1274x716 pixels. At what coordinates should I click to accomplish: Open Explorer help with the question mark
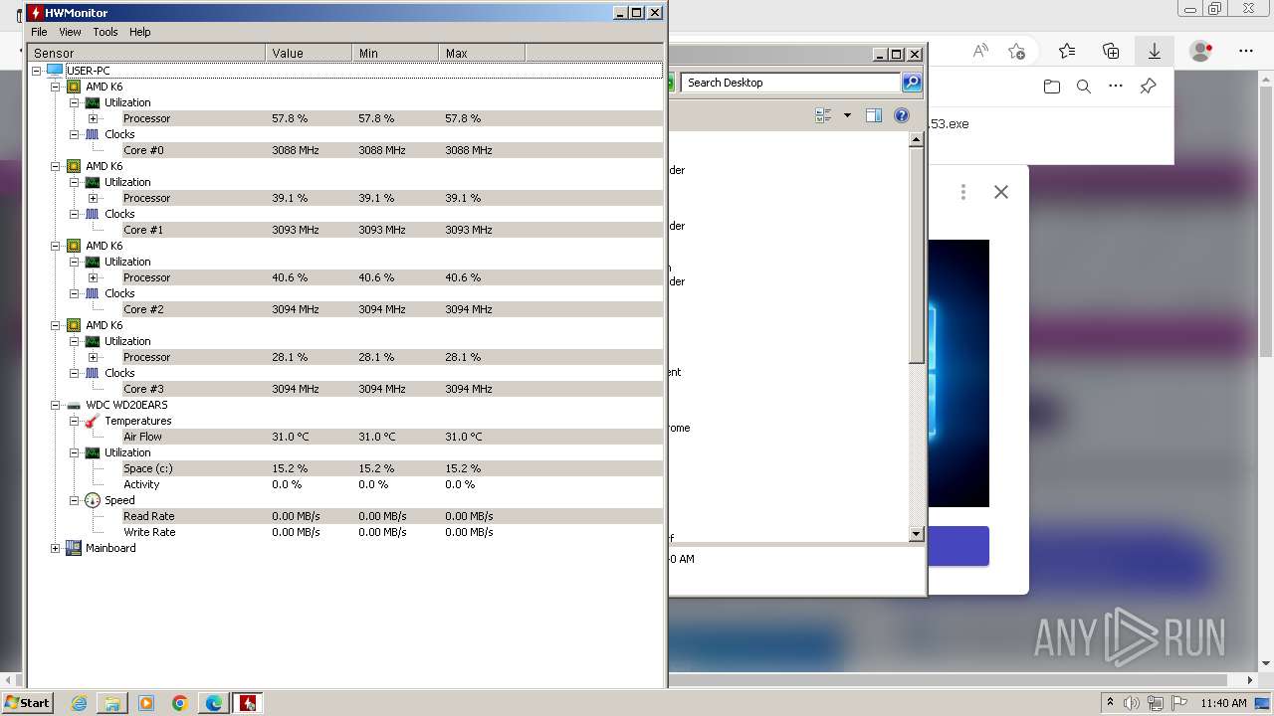[x=902, y=115]
